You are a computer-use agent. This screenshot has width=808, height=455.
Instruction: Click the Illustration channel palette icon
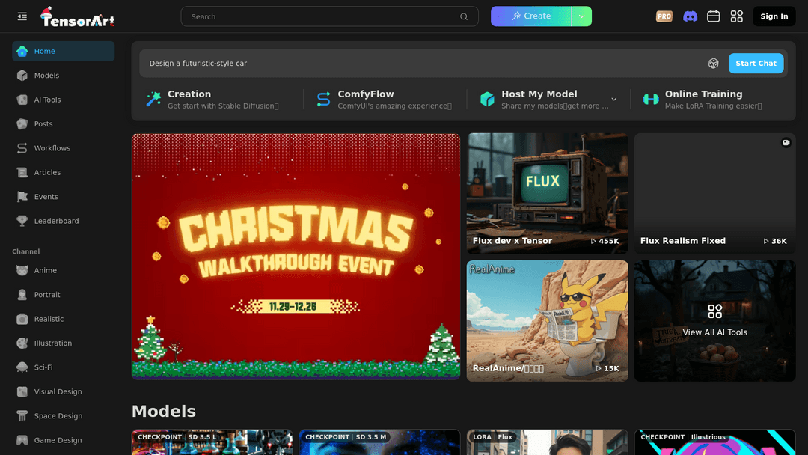point(22,343)
